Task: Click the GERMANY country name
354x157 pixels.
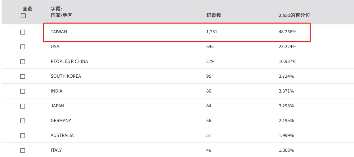Action: pyautogui.click(x=61, y=121)
